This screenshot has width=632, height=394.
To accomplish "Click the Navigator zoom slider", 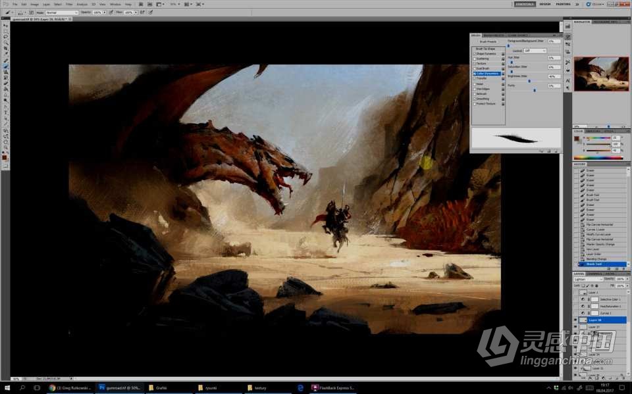I will (608, 126).
